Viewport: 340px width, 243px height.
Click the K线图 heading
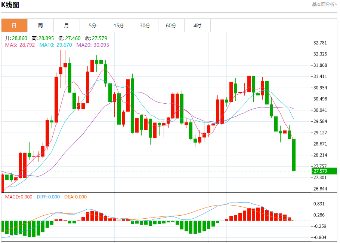tap(10, 5)
